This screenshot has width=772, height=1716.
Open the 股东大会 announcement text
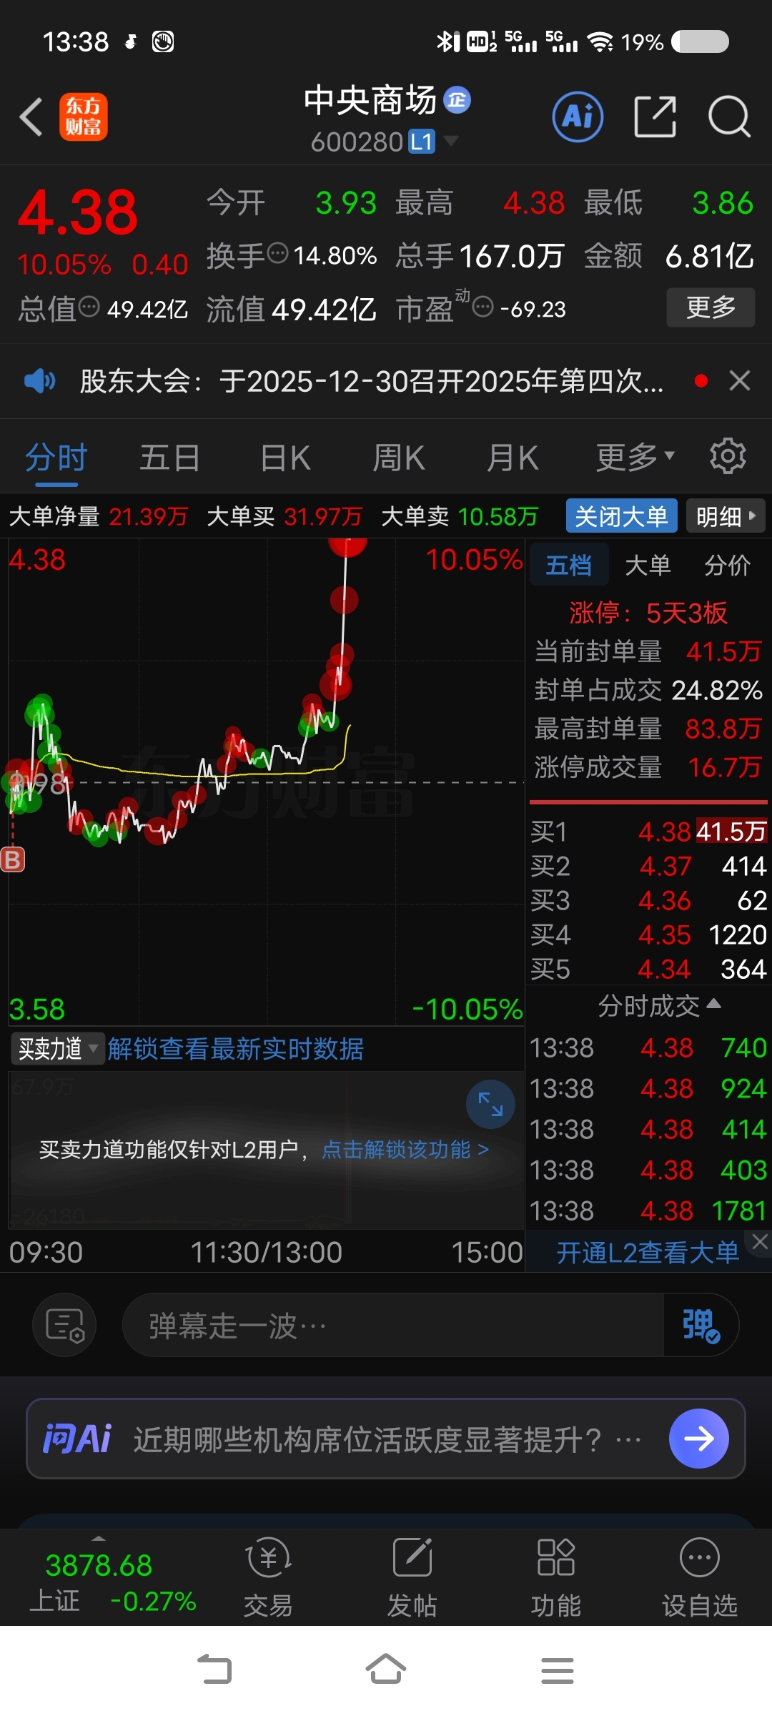point(372,381)
